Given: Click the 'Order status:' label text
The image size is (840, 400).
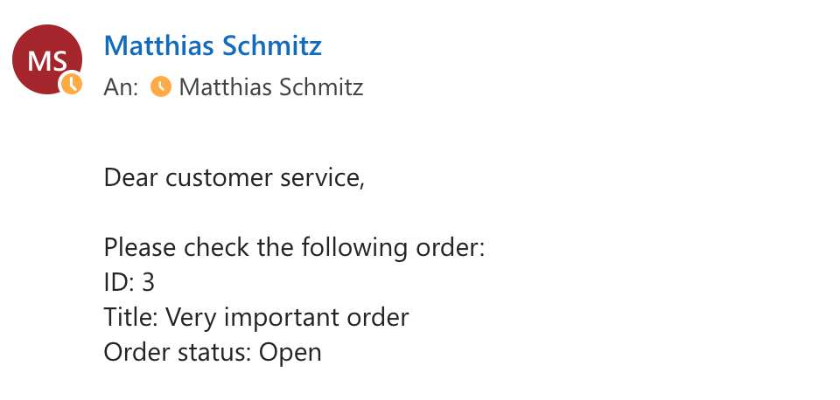Looking at the screenshot, I should click(178, 353).
